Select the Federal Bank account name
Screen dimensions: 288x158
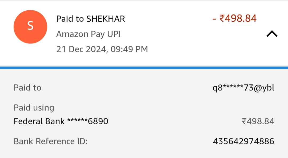pos(39,121)
